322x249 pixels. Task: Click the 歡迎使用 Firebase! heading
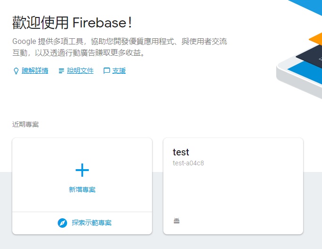72,22
